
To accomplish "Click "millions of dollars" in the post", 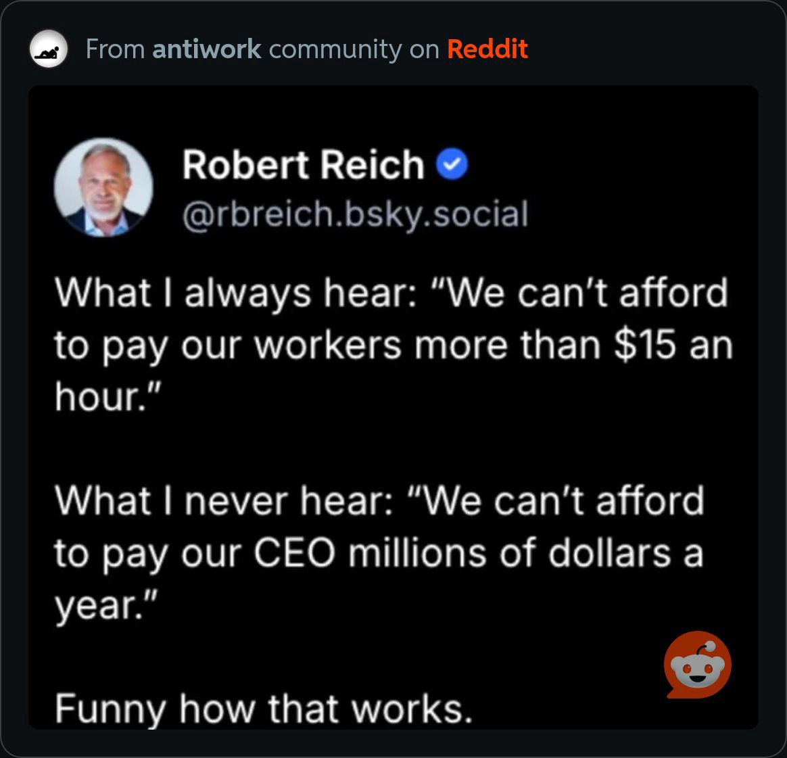I will pyautogui.click(x=509, y=553).
